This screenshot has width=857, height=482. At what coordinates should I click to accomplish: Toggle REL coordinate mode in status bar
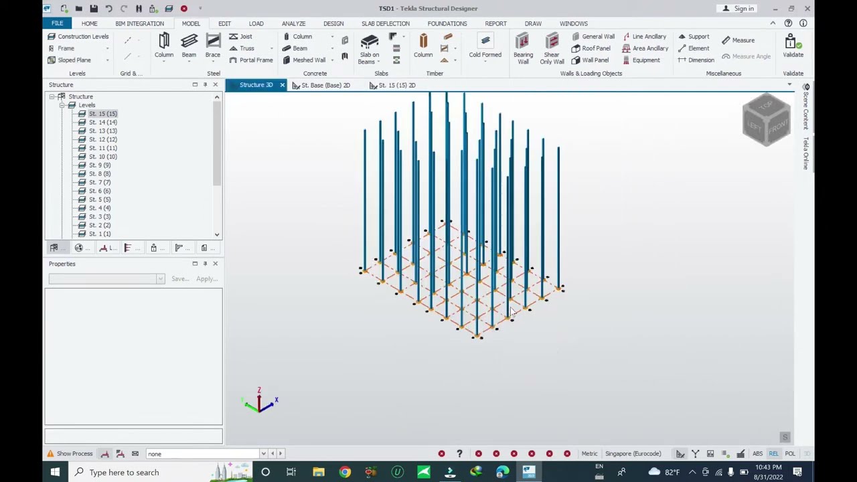click(x=774, y=454)
